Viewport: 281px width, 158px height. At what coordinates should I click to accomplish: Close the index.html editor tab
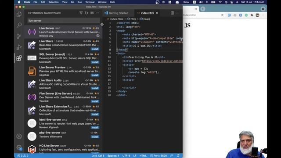[x=157, y=13]
